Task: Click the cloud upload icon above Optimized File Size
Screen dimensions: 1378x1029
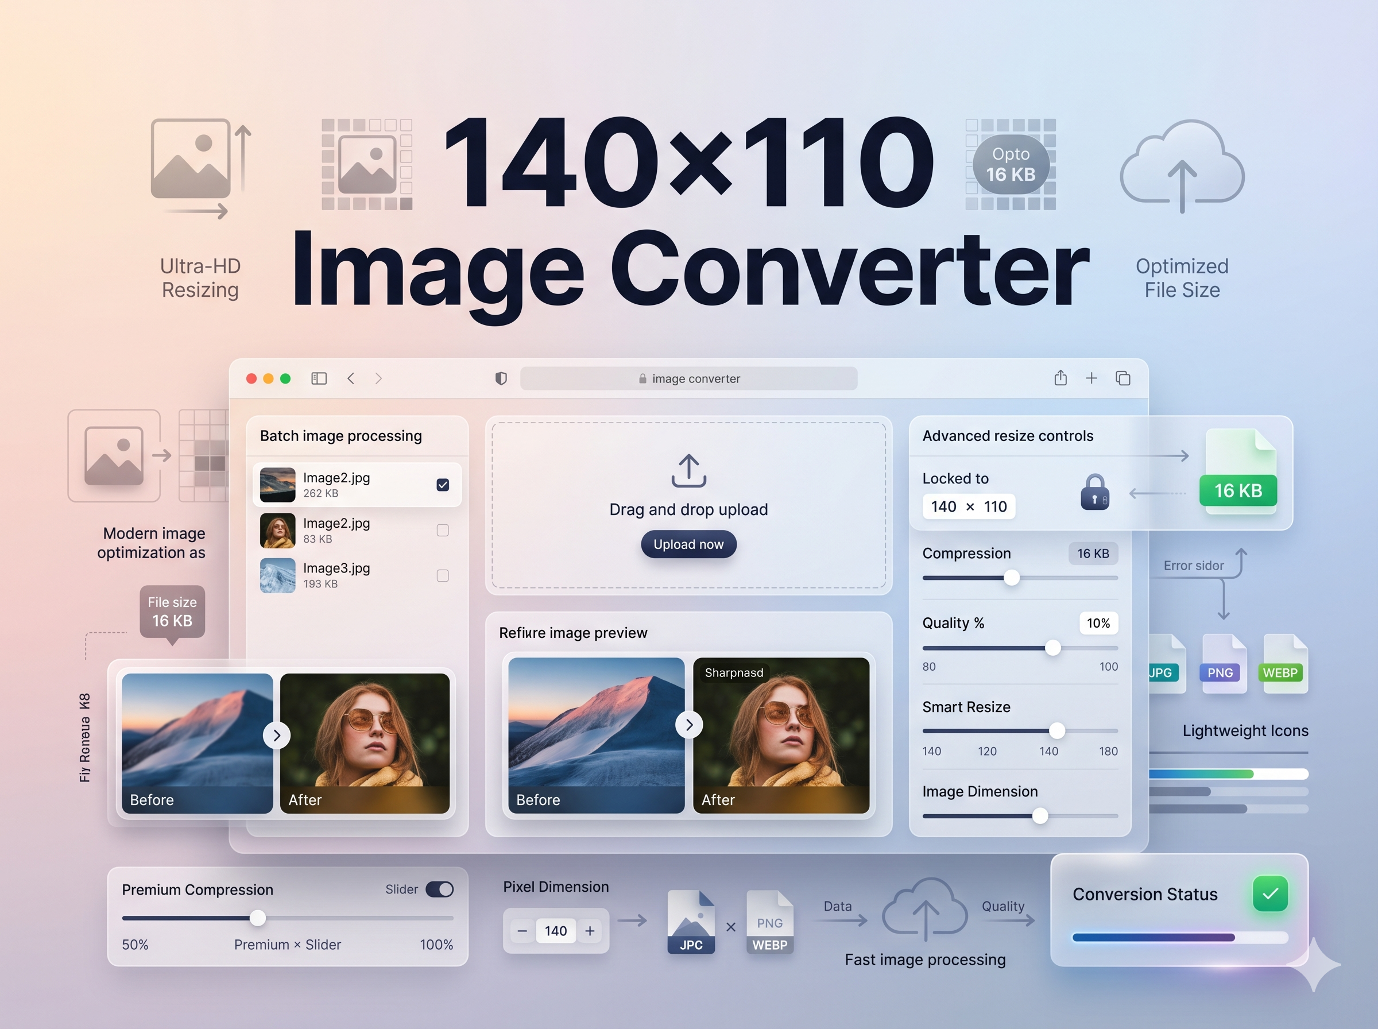Action: 1182,166
